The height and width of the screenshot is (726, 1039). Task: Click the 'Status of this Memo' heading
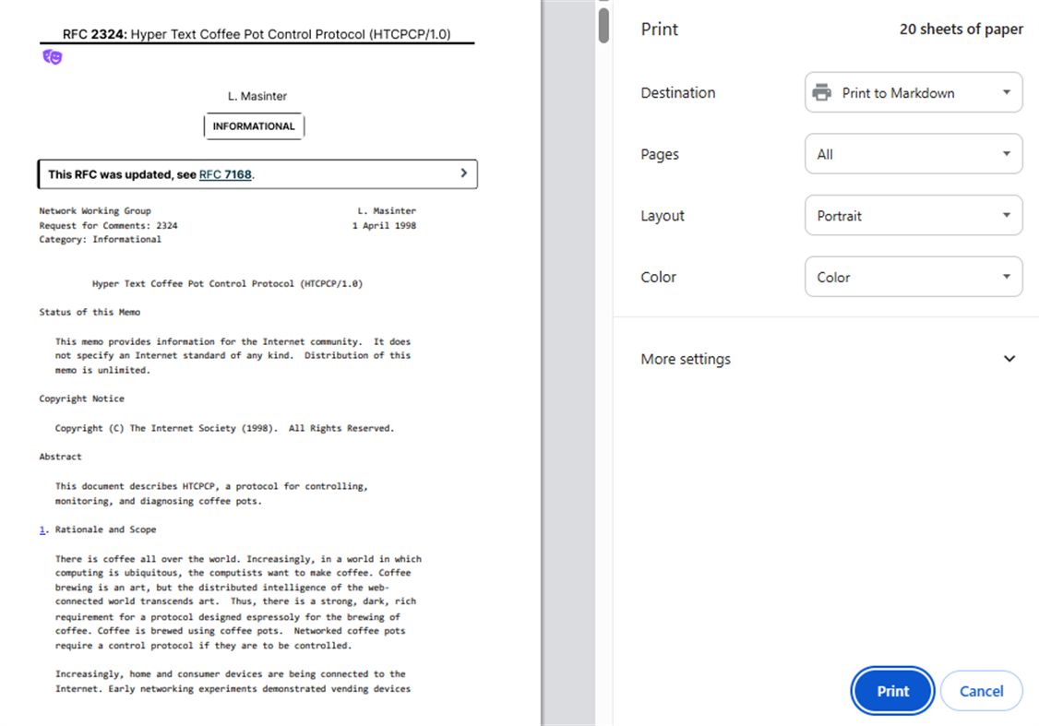point(90,312)
